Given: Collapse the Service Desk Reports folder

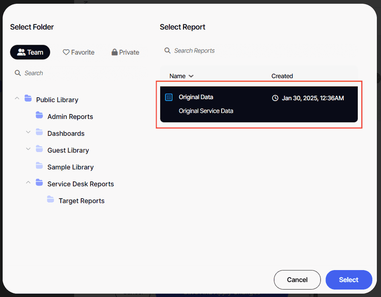Looking at the screenshot, I should (x=28, y=183).
